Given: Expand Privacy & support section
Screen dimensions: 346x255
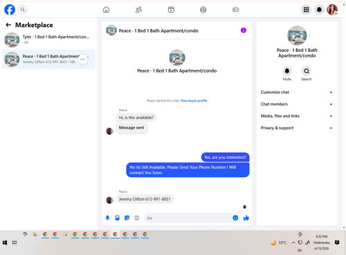Looking at the screenshot, I should click(x=297, y=128).
